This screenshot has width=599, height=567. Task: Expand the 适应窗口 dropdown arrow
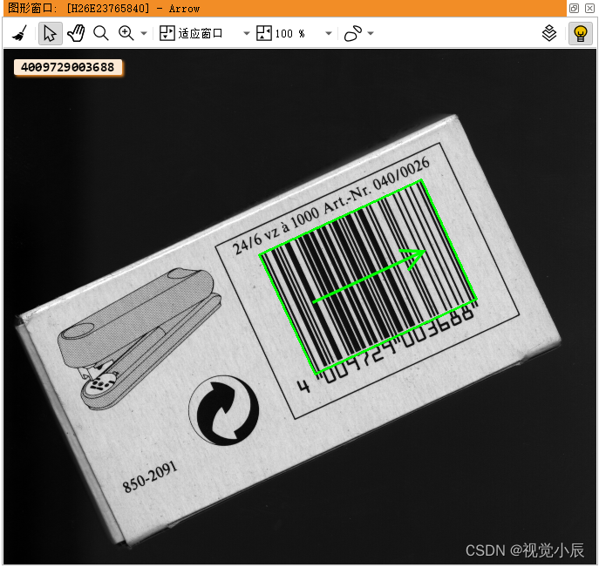[x=247, y=34]
